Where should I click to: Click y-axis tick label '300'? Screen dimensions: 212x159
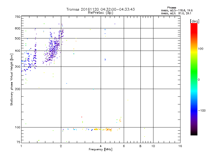(x=17, y=67)
